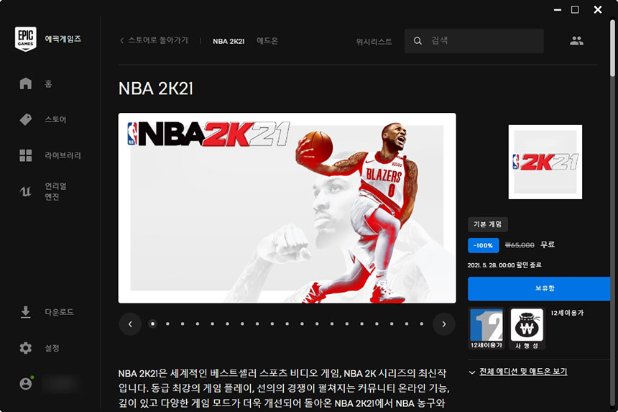
Task: Click the Epic Games logo
Action: tap(26, 39)
